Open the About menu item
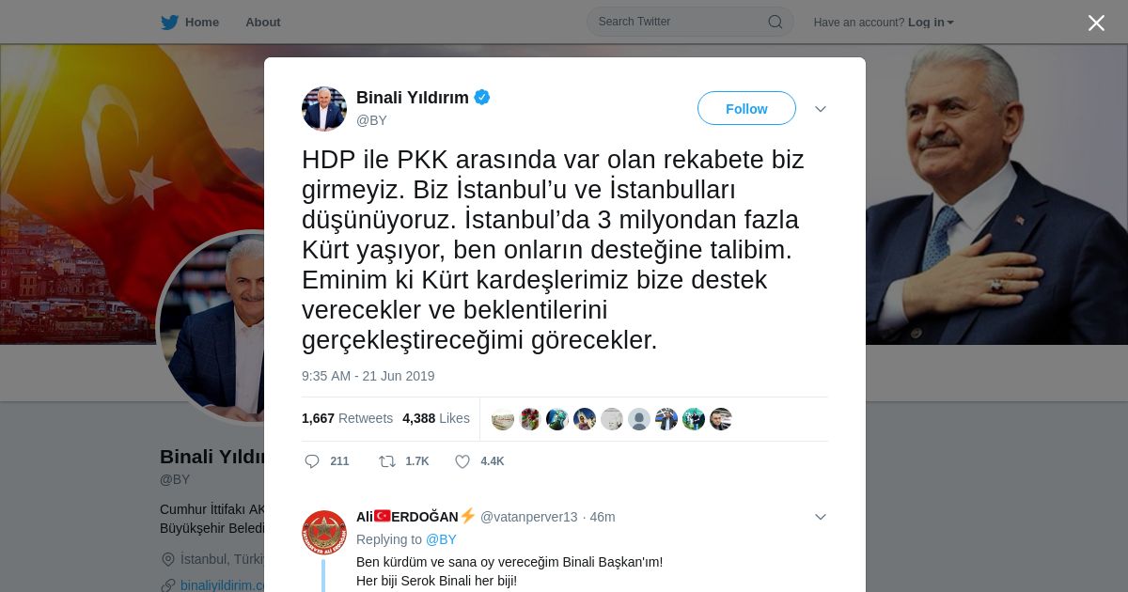The image size is (1128, 592). [263, 22]
